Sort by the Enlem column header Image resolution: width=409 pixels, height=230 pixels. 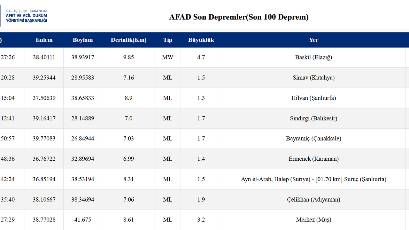pos(44,40)
